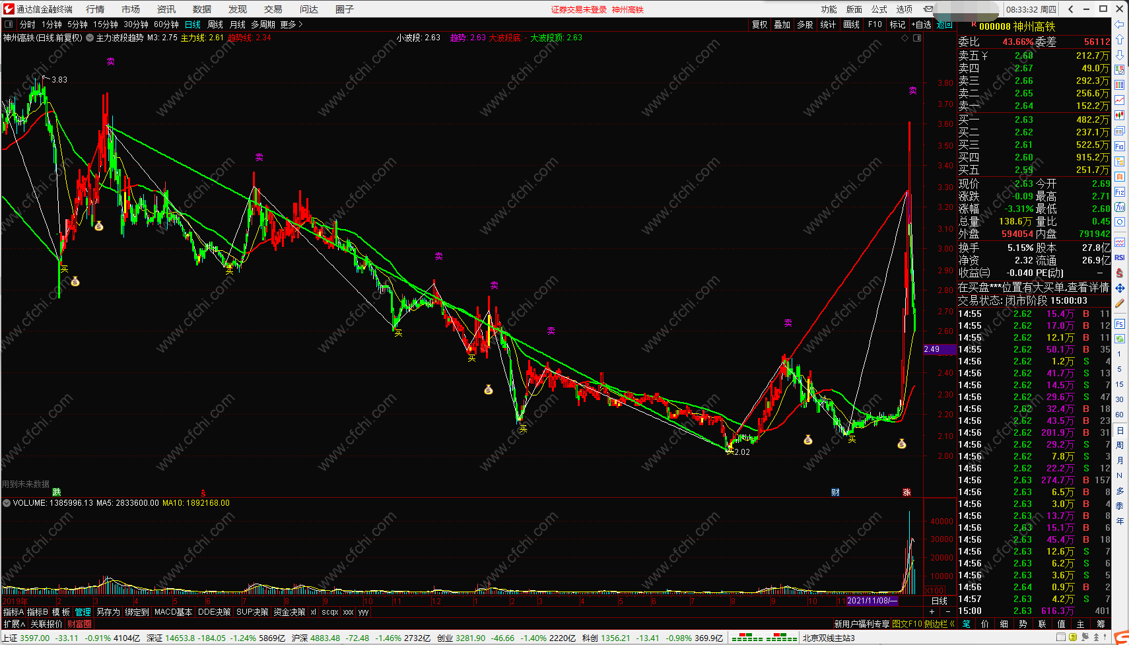Viewport: 1129px width, 645px height.
Task: Open the 统计 statistics dropdown
Action: (x=828, y=24)
